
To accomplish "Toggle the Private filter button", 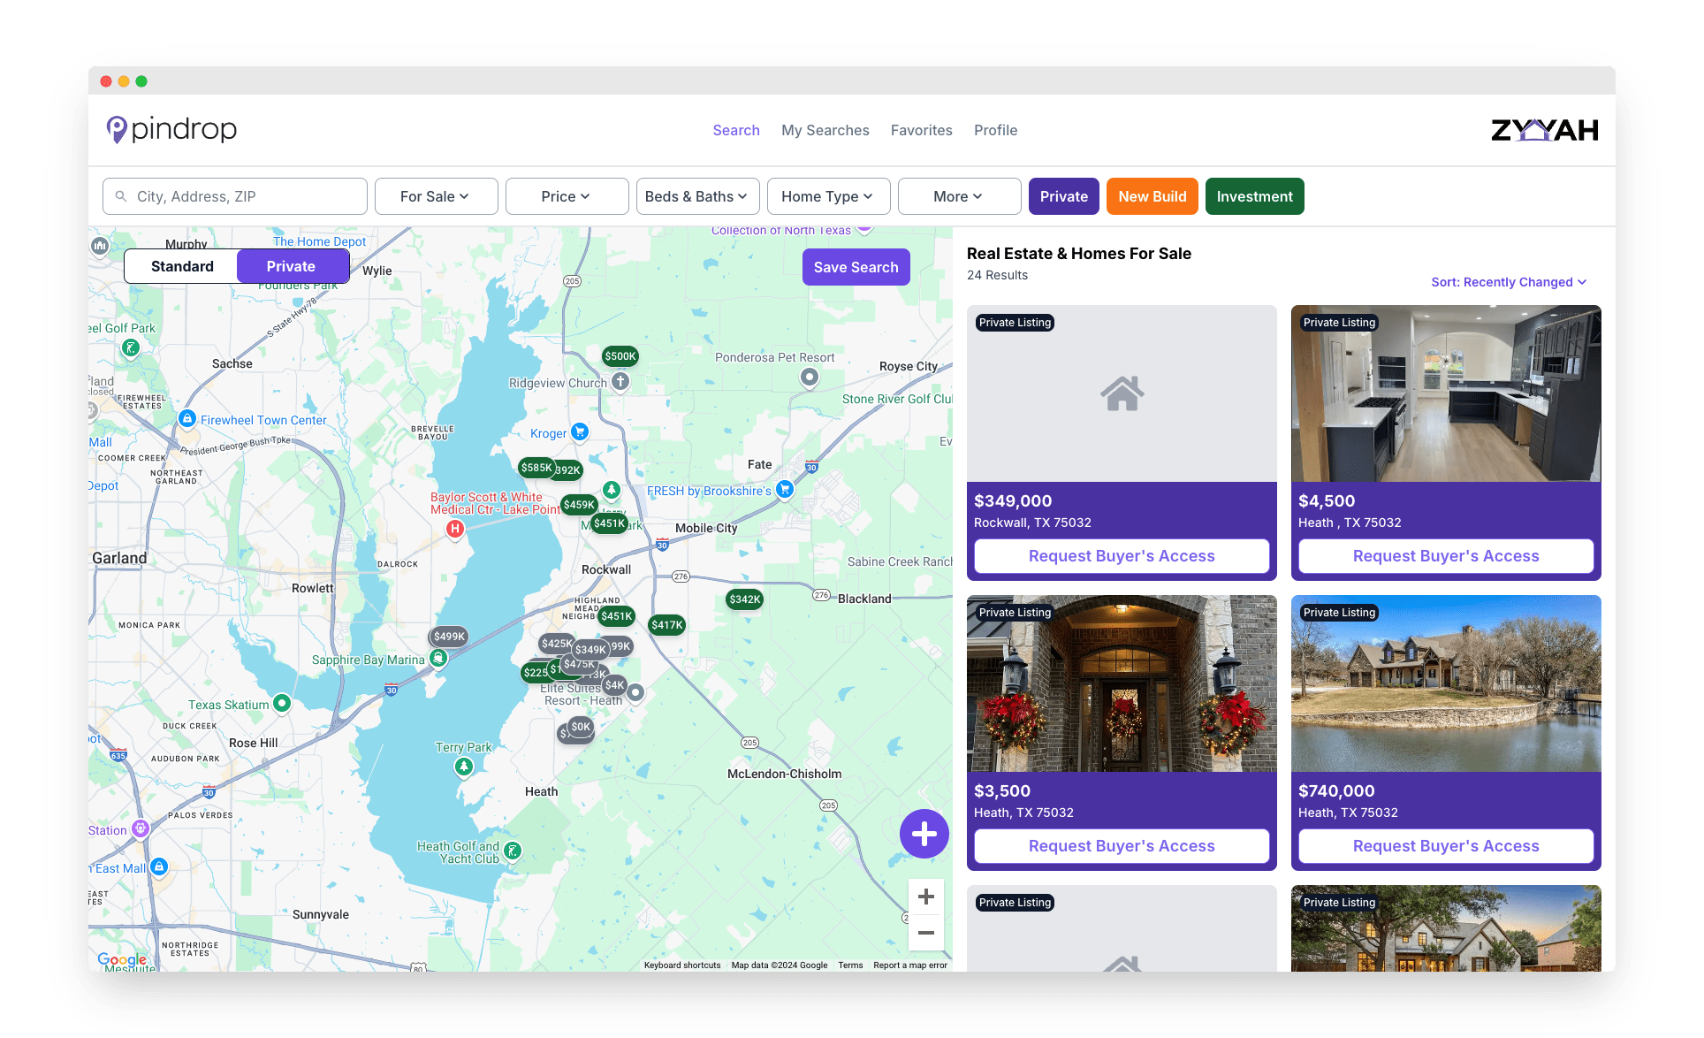I will (x=1063, y=196).
